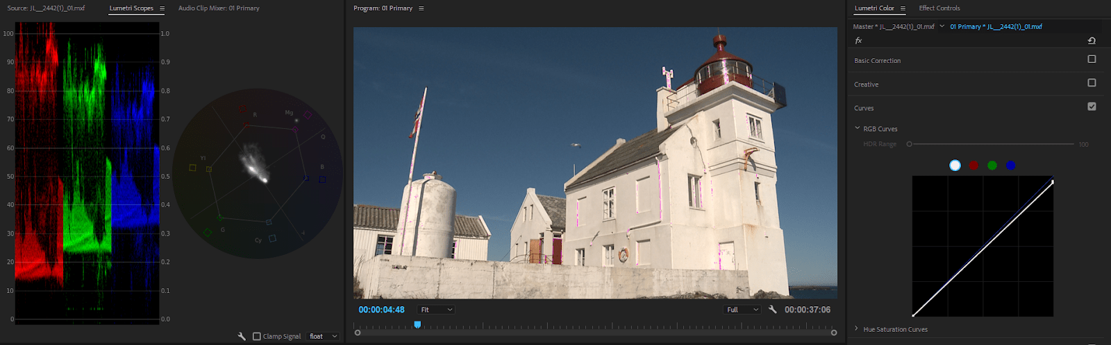The height and width of the screenshot is (345, 1111).
Task: Click the RGB parade waveform scope
Action: [x=87, y=173]
